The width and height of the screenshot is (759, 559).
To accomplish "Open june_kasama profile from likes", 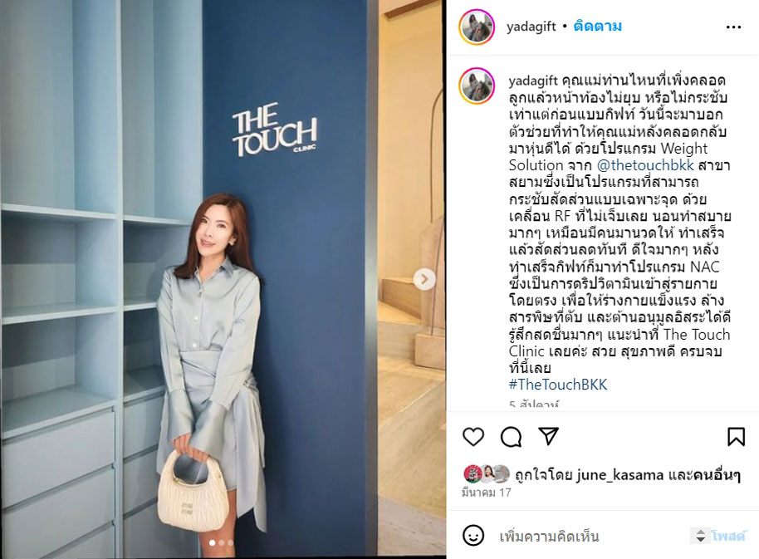I will pos(619,475).
